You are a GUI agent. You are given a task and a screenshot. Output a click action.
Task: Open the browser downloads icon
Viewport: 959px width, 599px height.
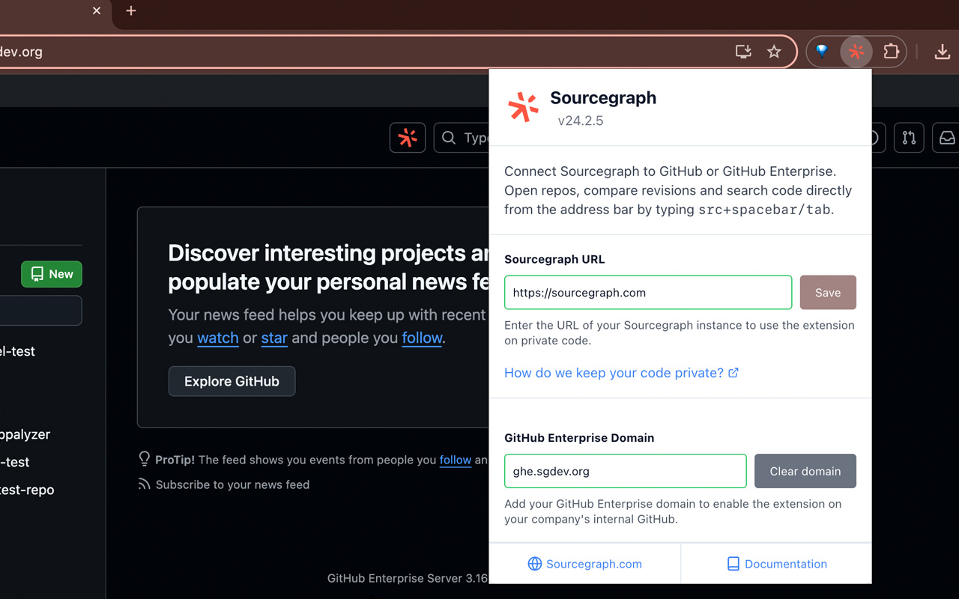click(x=942, y=52)
